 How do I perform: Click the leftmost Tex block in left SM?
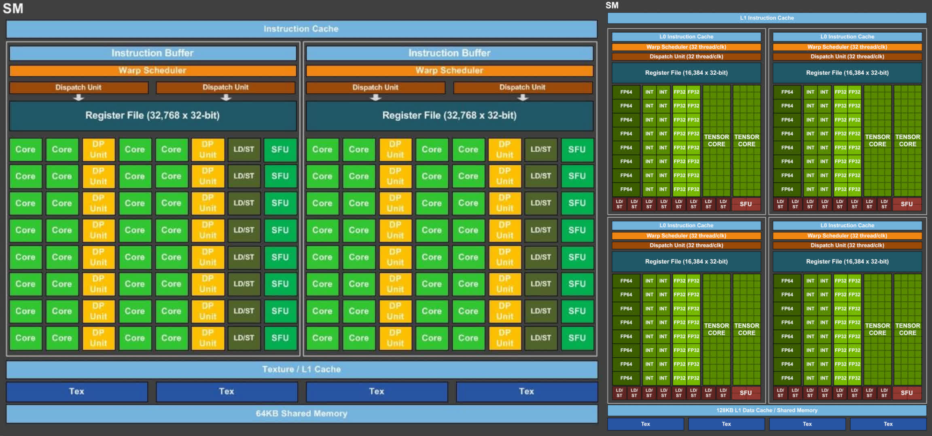77,391
